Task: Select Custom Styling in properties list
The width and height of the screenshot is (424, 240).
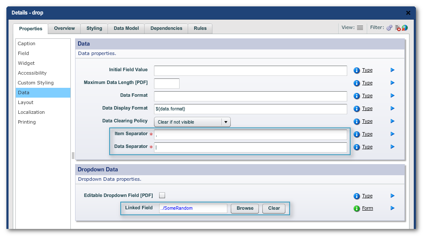Action: pos(43,83)
